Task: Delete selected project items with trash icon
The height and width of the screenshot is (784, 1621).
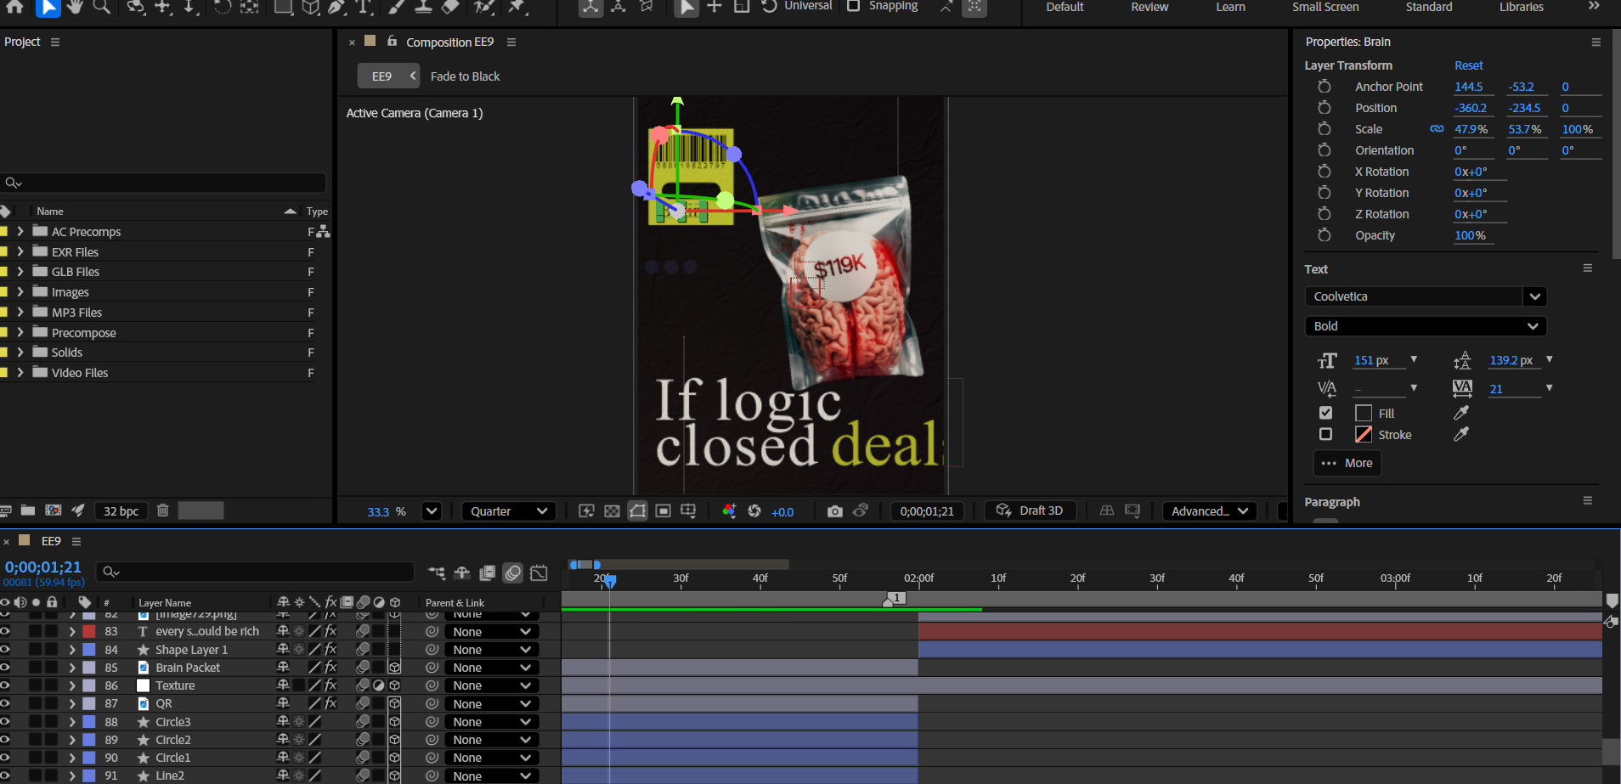Action: 163,510
